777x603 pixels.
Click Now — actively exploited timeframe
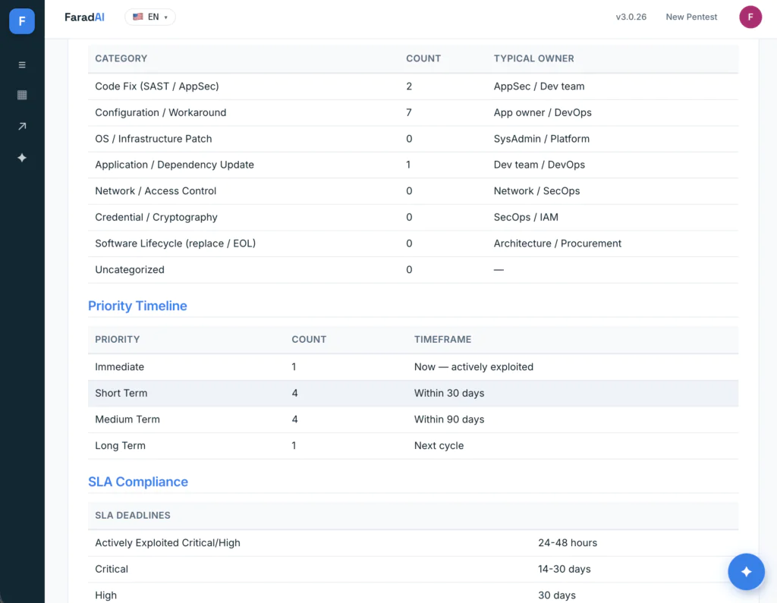pyautogui.click(x=473, y=366)
